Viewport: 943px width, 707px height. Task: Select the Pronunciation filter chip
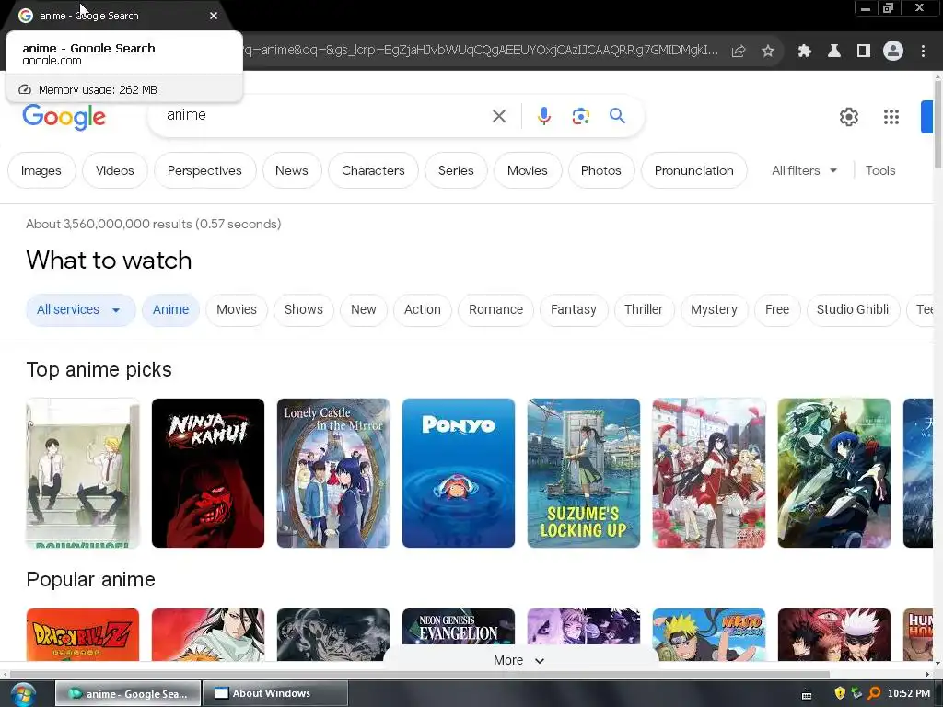pos(694,170)
